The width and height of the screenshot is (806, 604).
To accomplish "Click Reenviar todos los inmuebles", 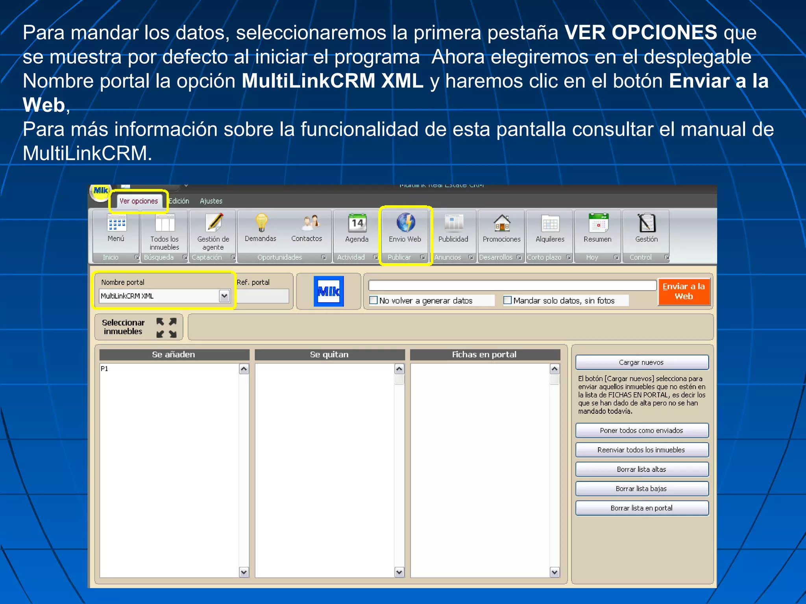I will [642, 450].
